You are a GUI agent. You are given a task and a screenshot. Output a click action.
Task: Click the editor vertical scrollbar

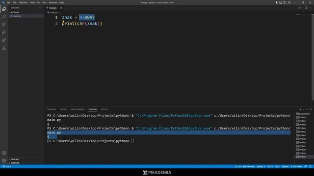[313, 57]
